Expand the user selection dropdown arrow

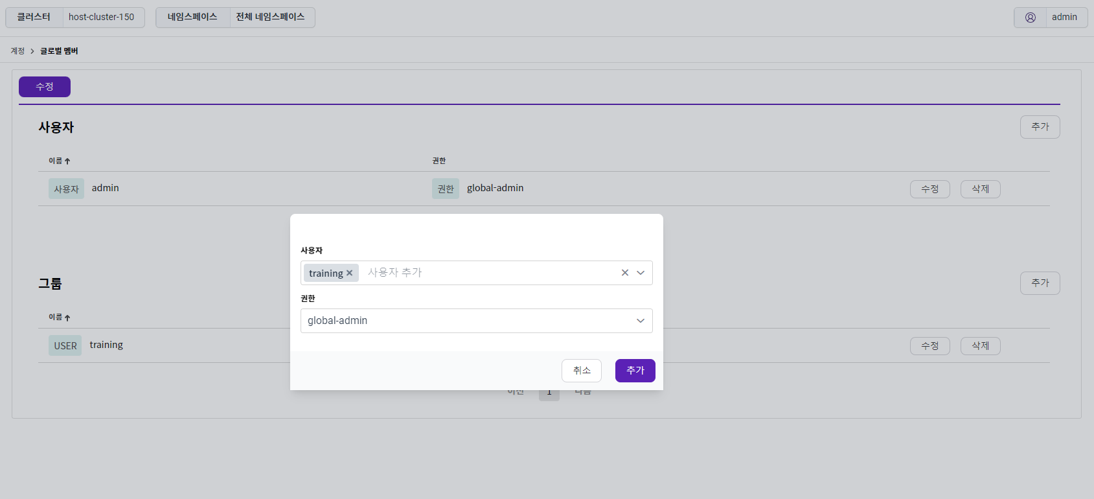[641, 273]
